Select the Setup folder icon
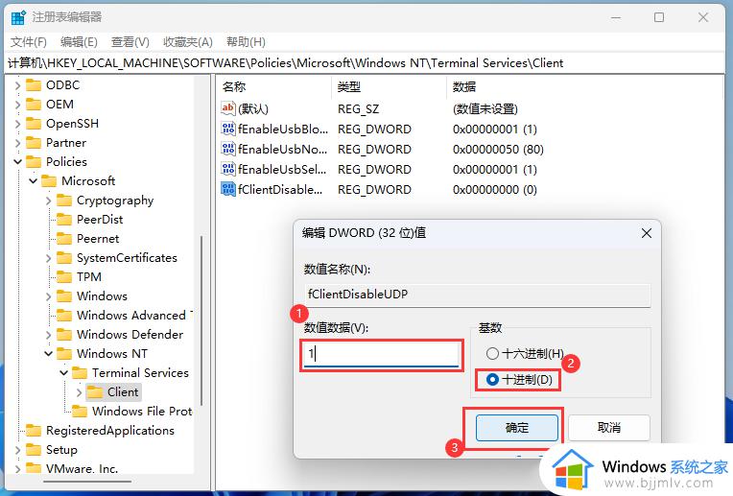The height and width of the screenshot is (496, 733). [34, 449]
